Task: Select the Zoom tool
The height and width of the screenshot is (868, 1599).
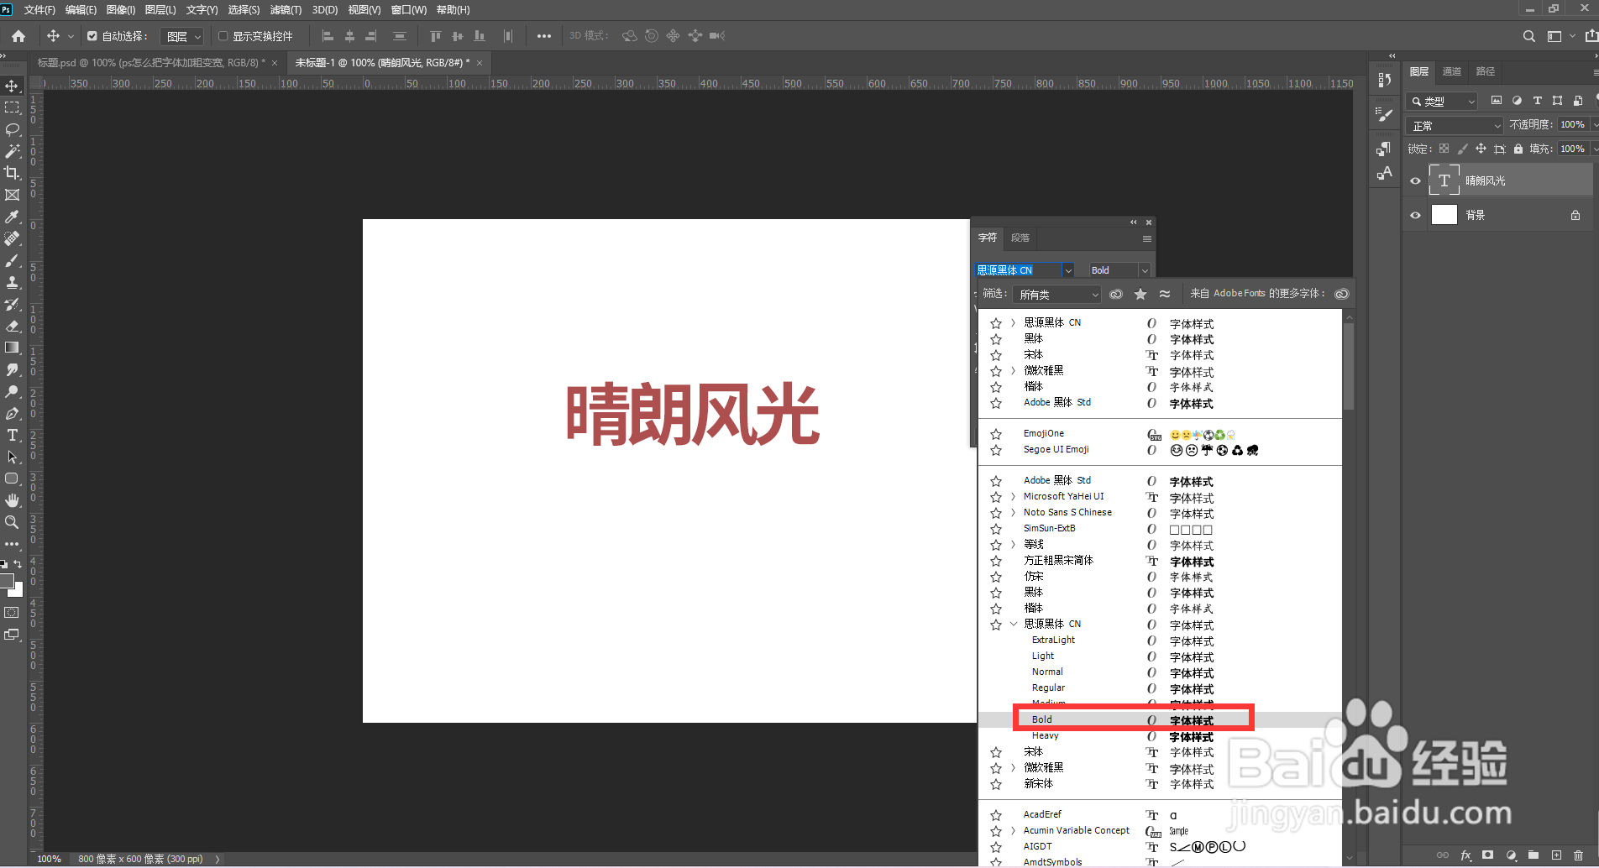Action: [x=12, y=522]
